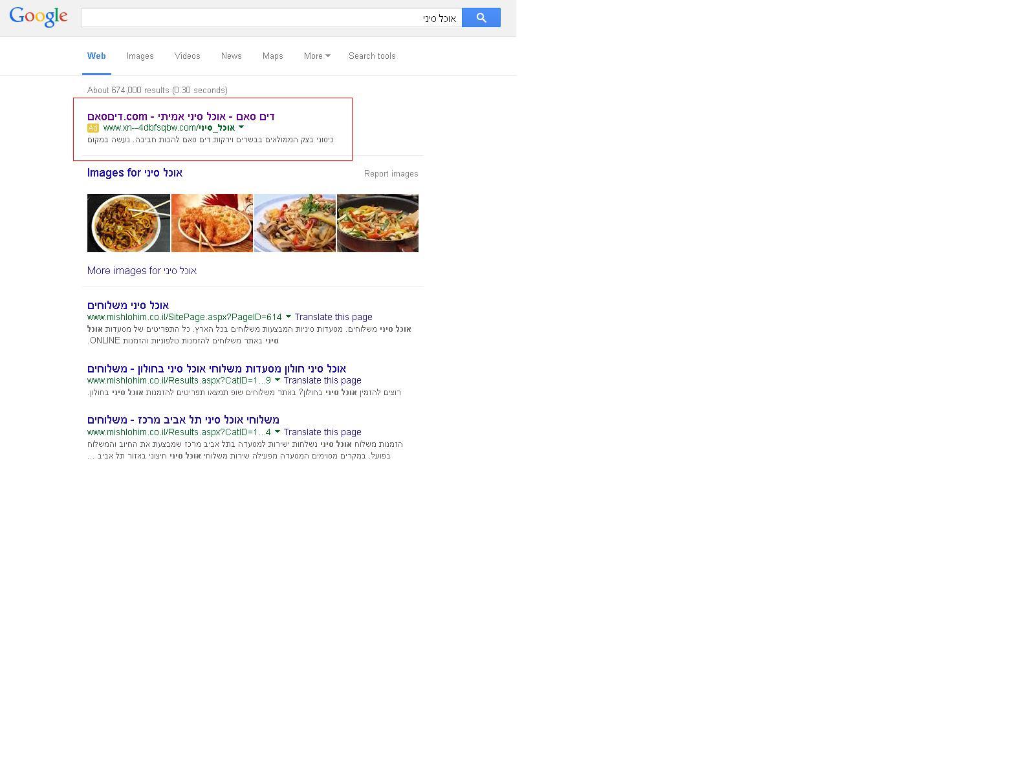Click the vegetable wok pan thumbnail

point(378,223)
